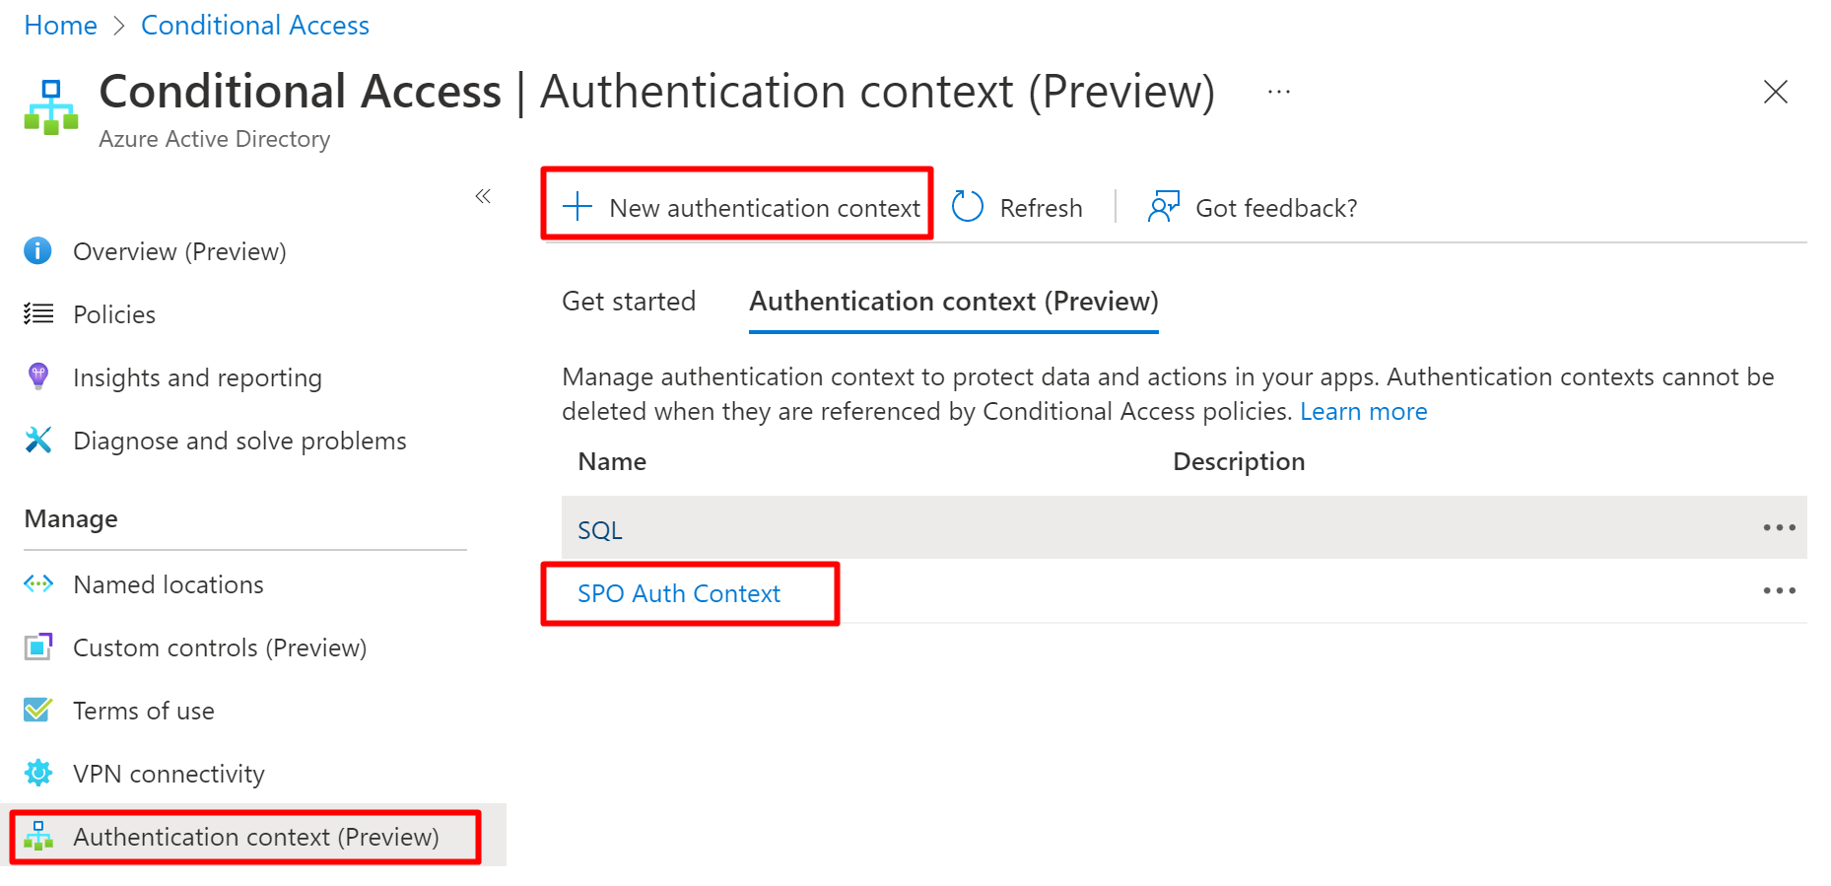Collapse the sidebar with the double chevron
Viewport: 1831px width, 886px height.
[483, 196]
